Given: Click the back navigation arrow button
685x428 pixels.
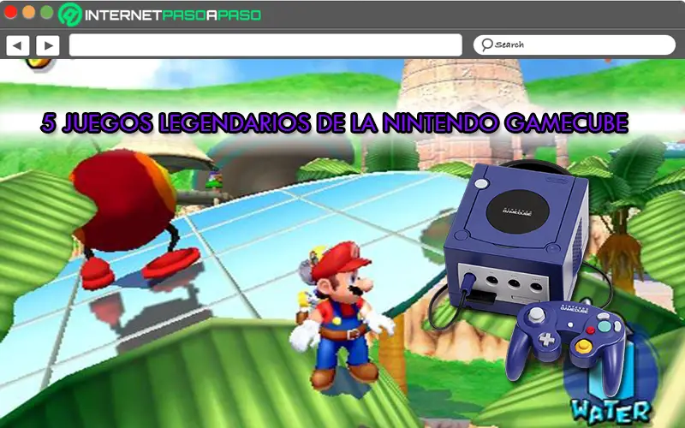Looking at the screenshot, I should (17, 45).
